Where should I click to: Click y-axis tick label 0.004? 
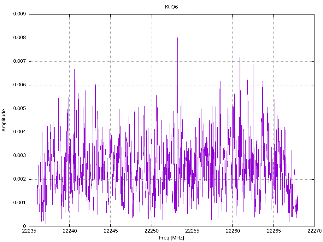[x=20, y=132]
